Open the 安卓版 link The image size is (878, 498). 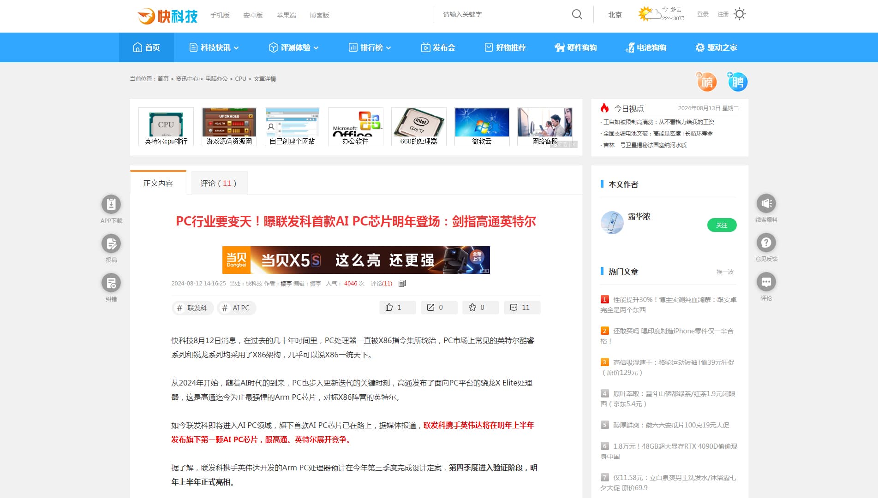253,15
